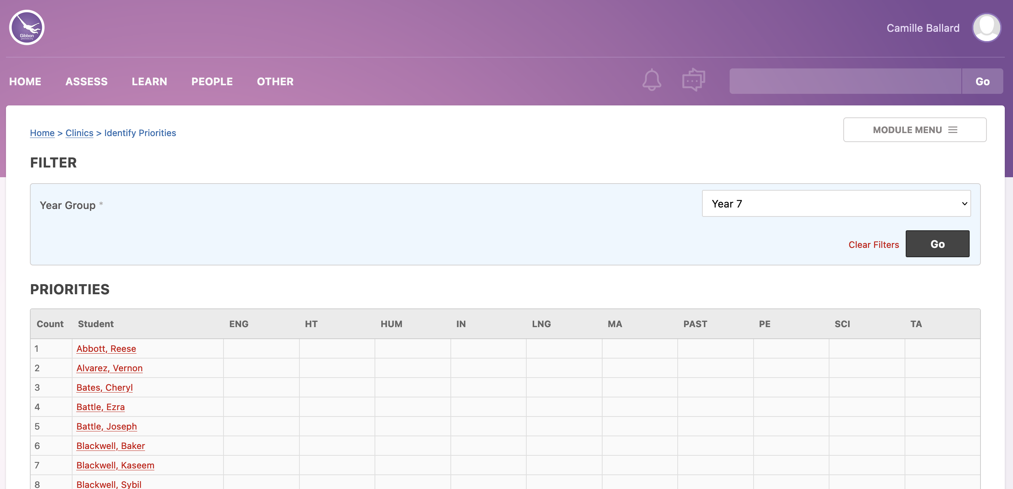Click the FILTER heading
Viewport: 1013px width, 489px height.
click(53, 163)
